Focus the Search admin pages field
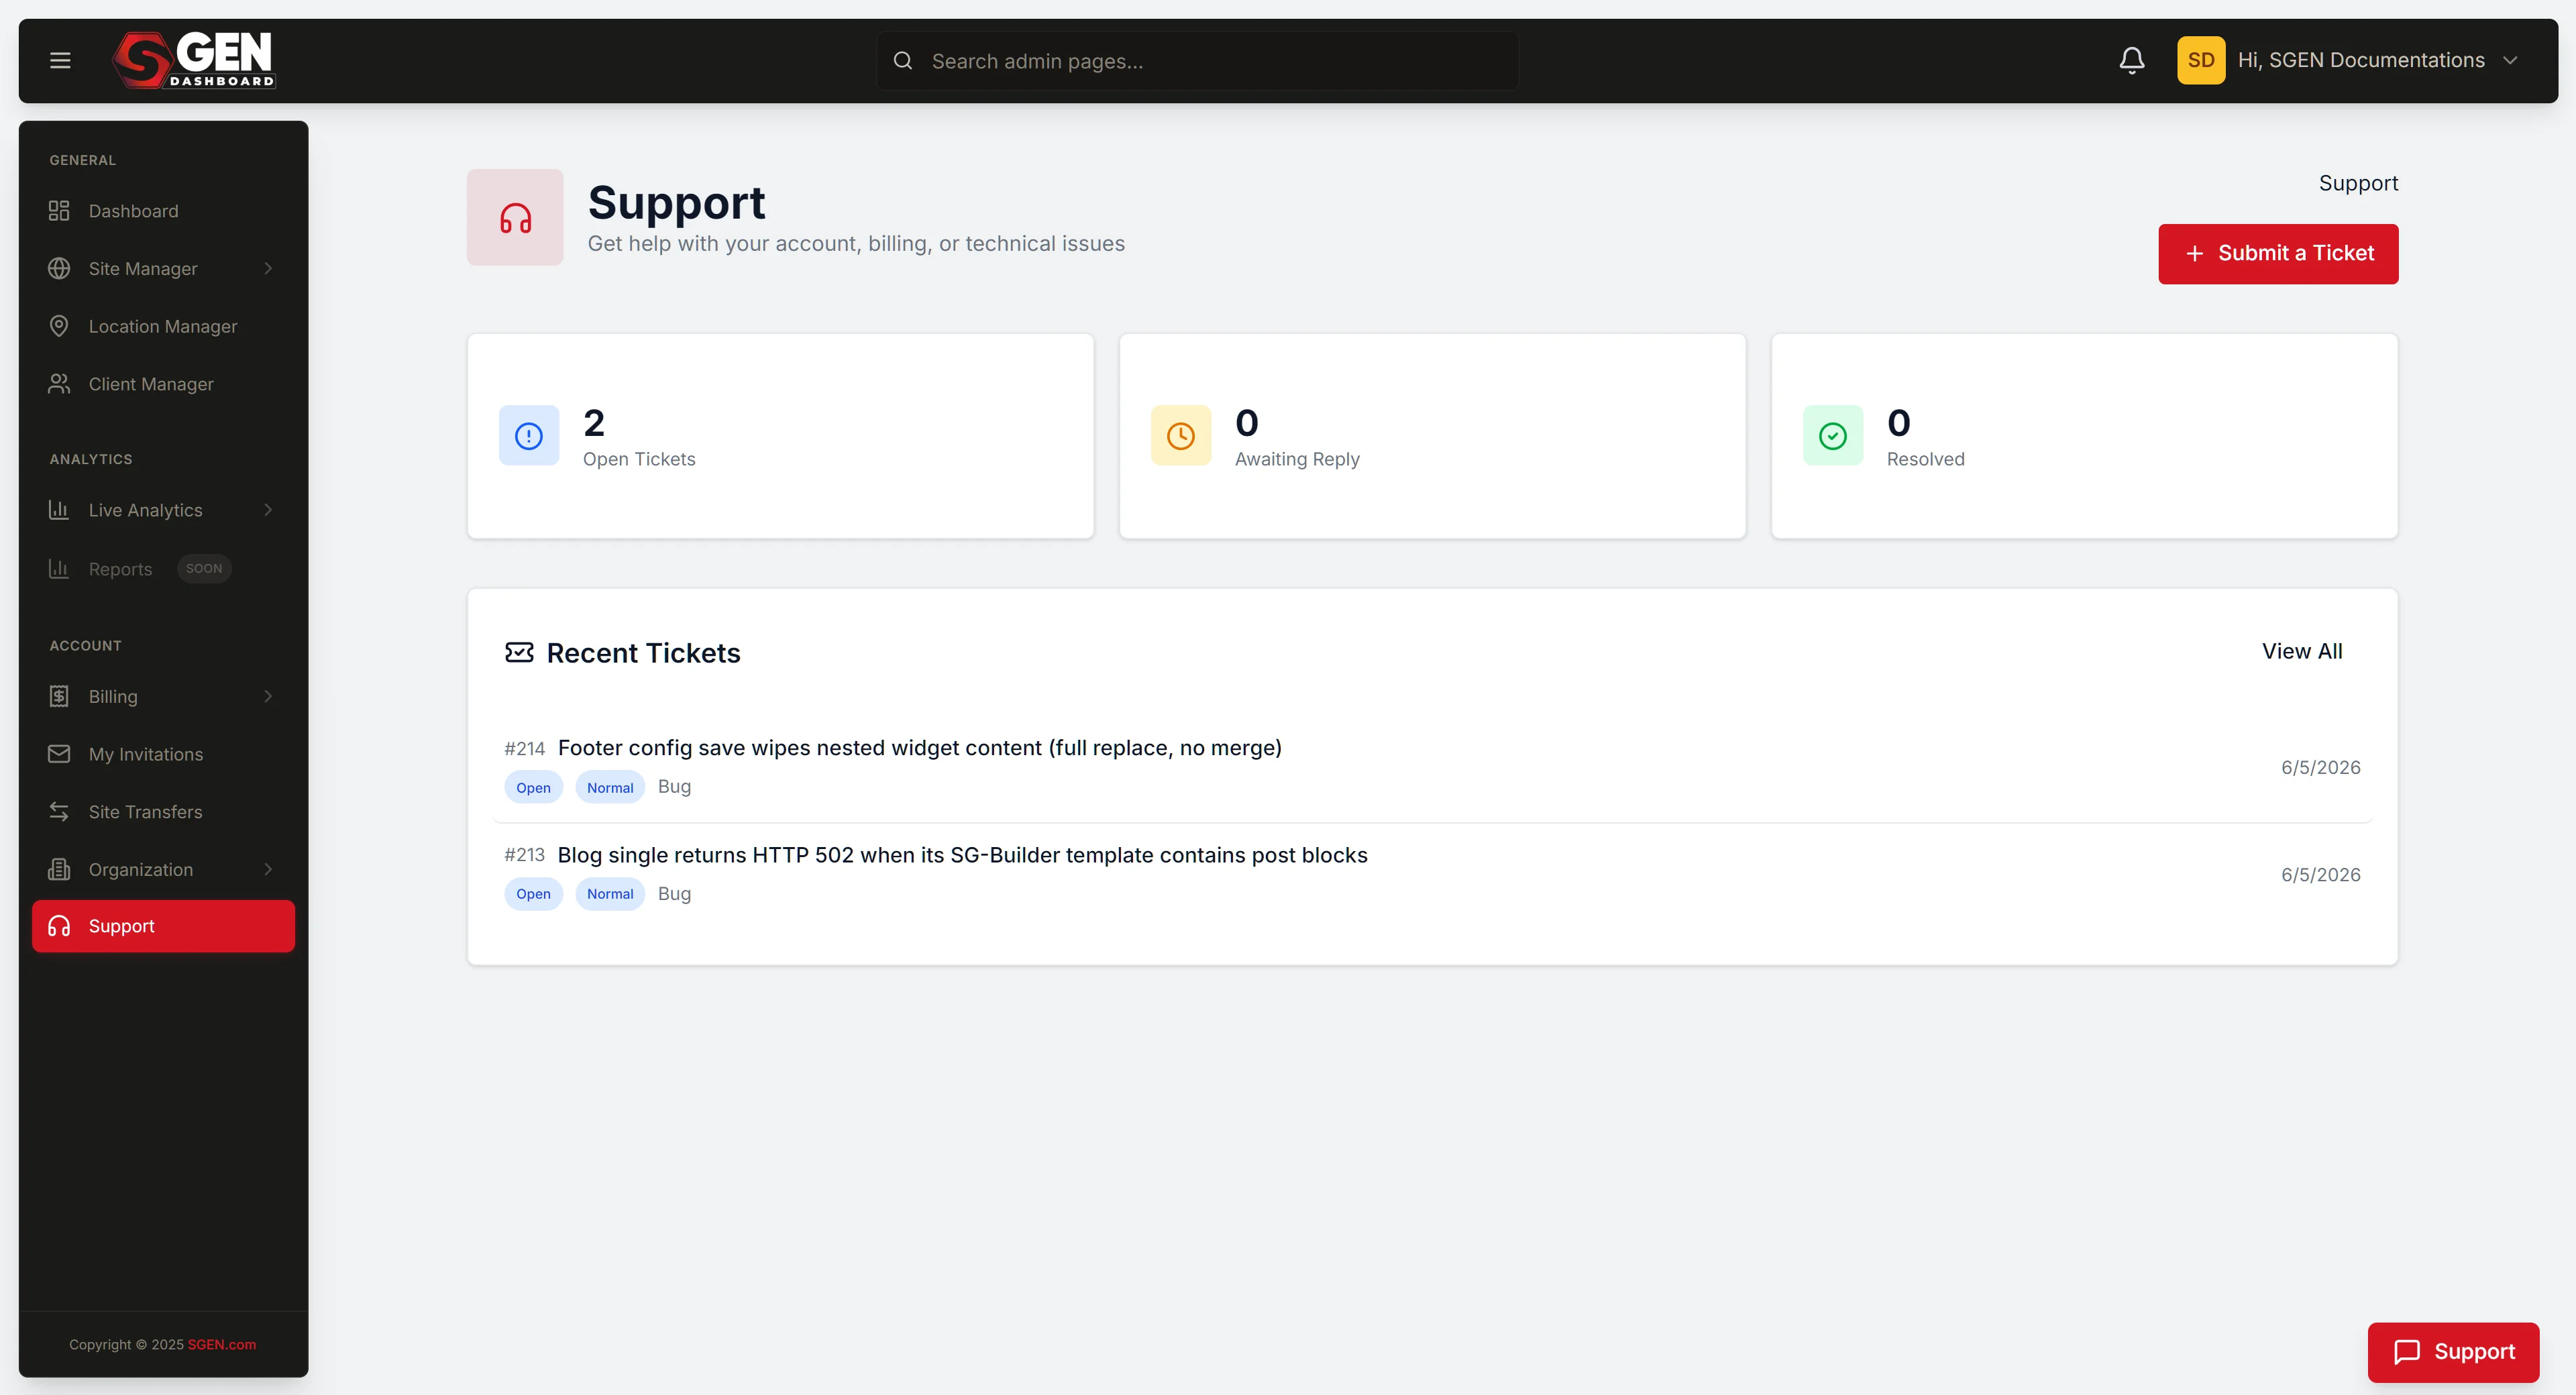 (1197, 61)
